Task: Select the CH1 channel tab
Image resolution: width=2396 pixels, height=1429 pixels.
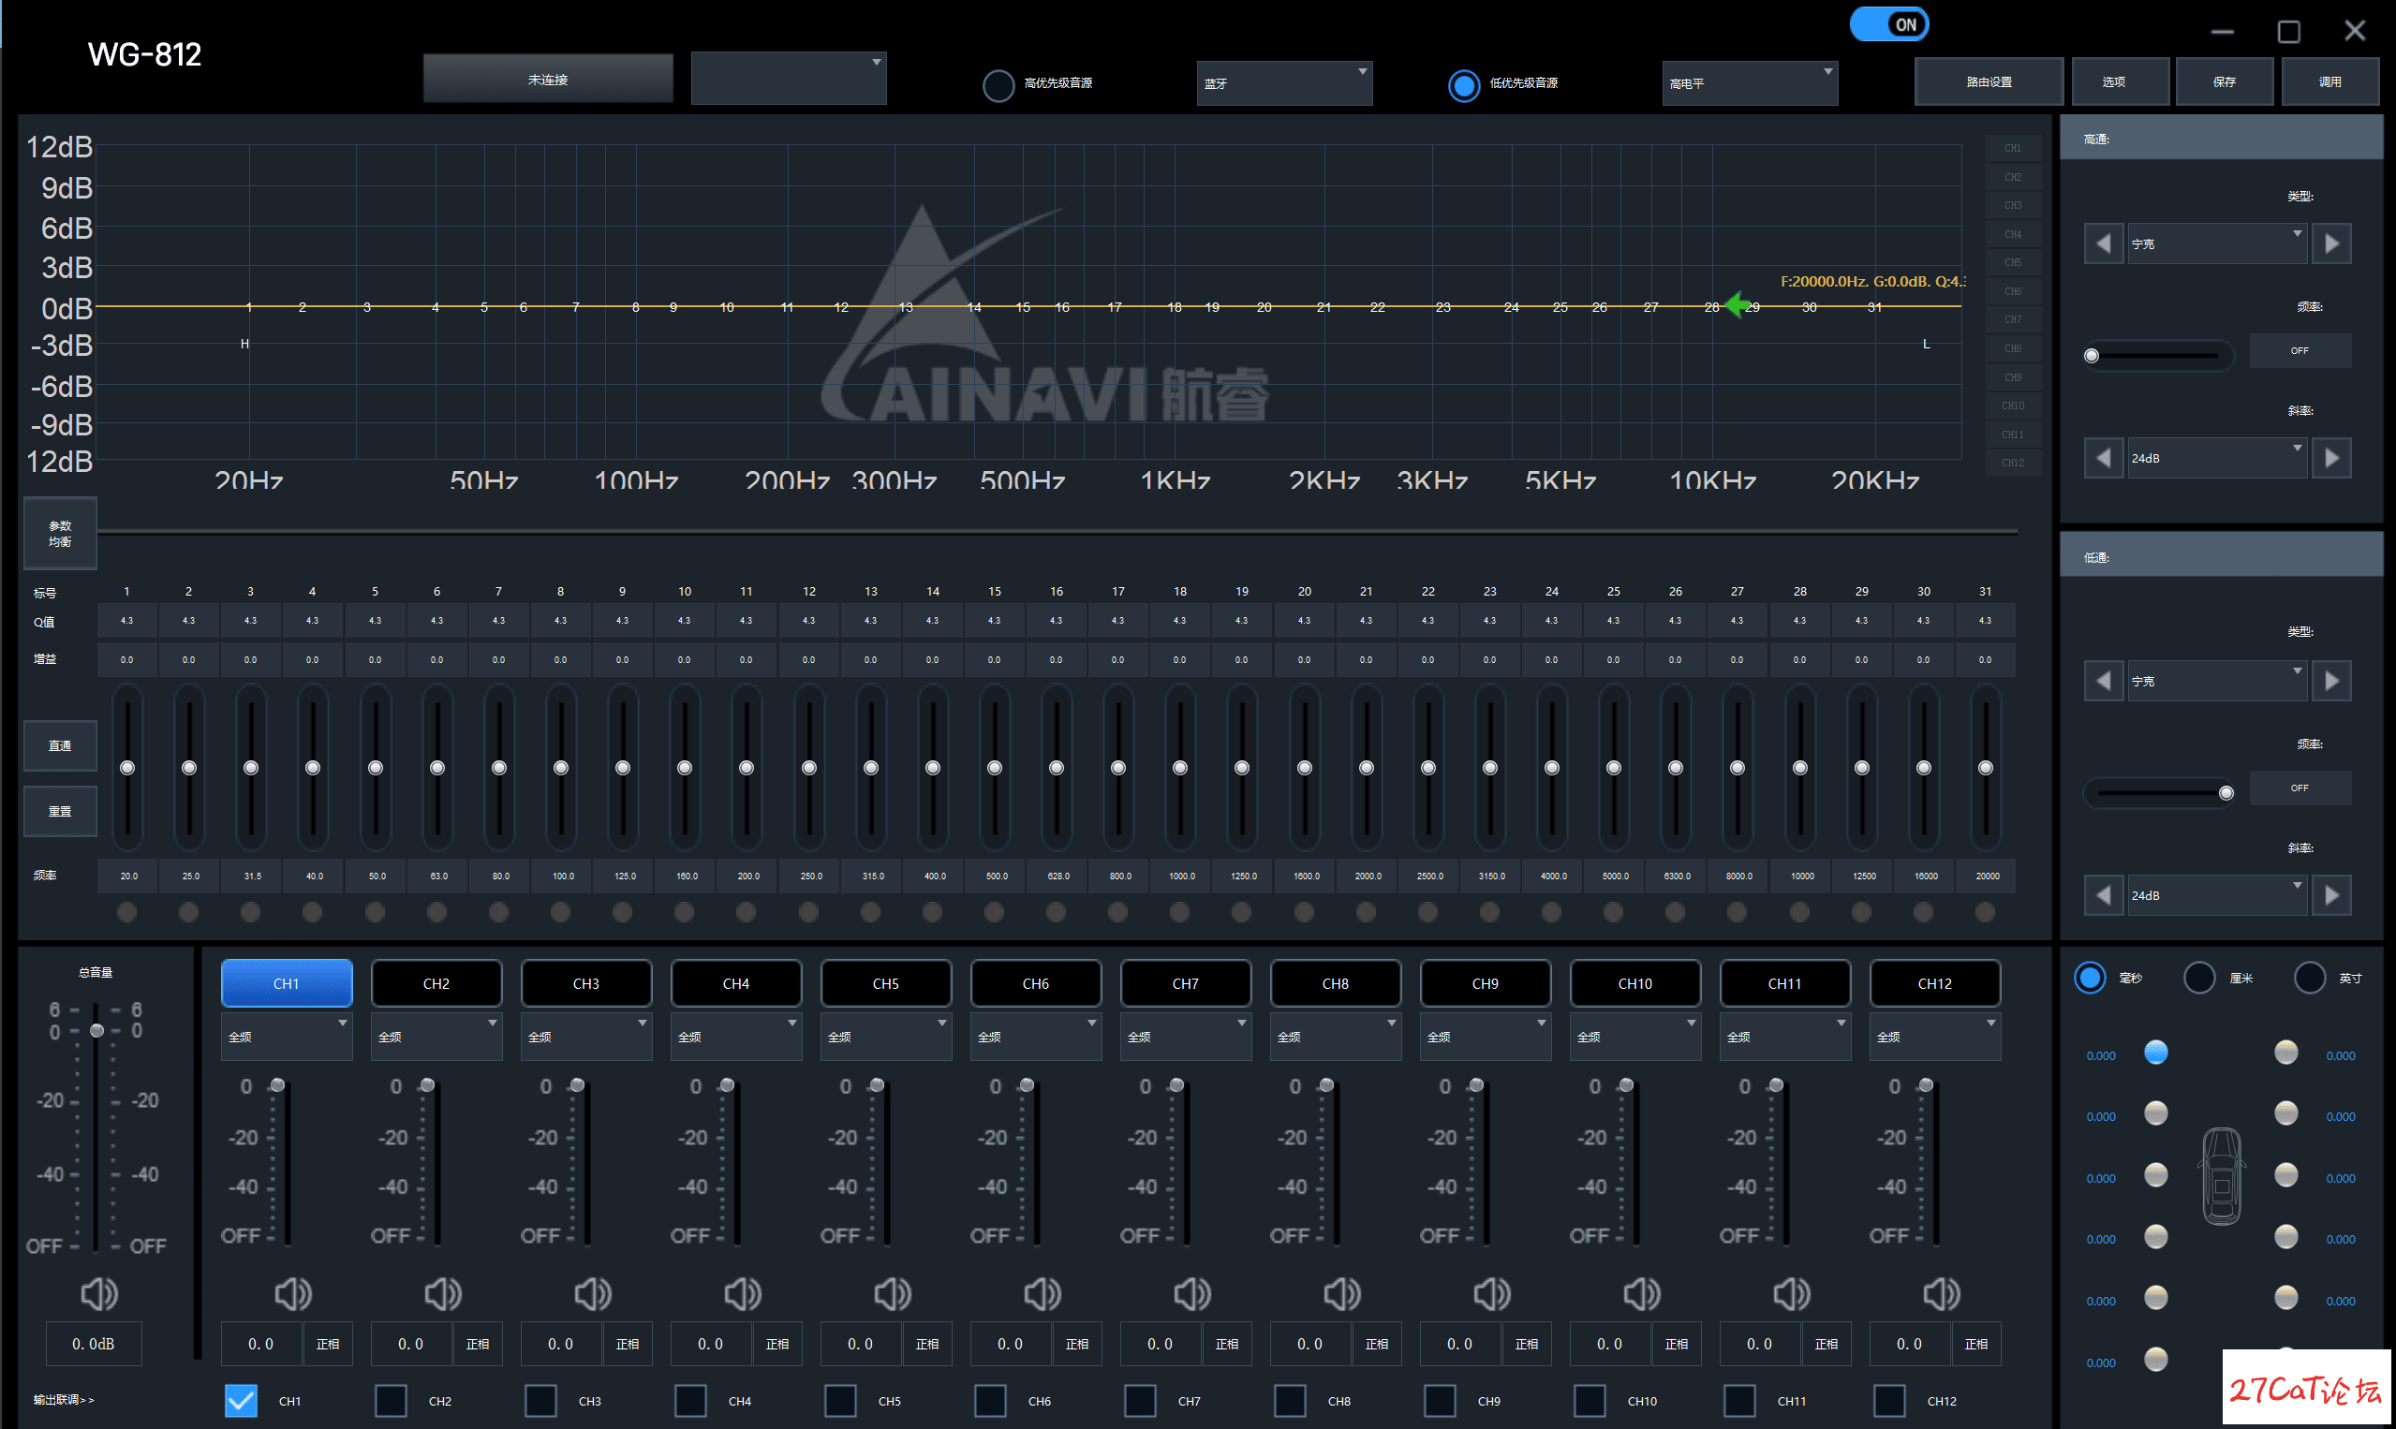Action: tap(287, 983)
